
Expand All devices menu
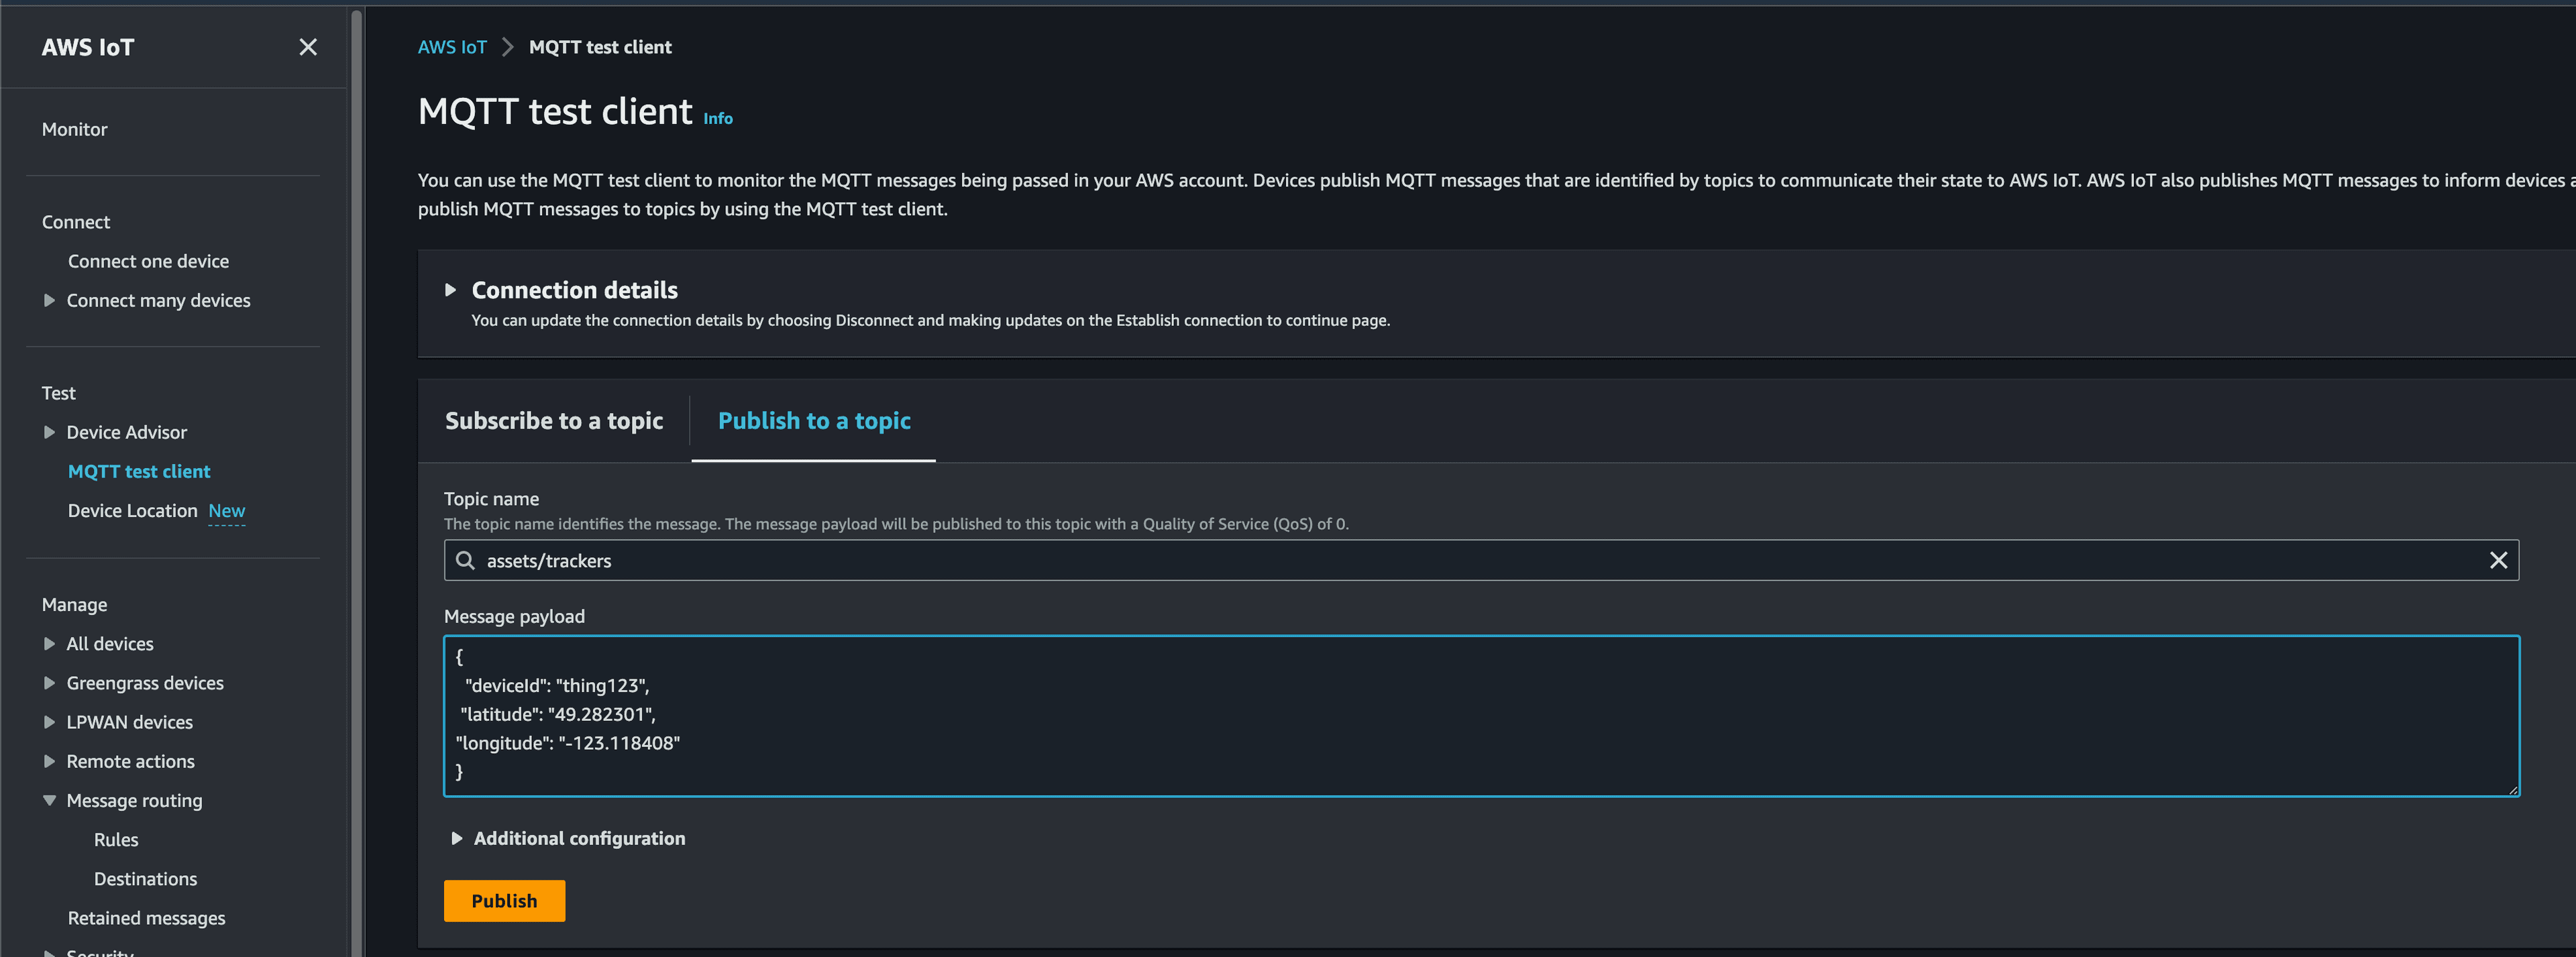49,644
